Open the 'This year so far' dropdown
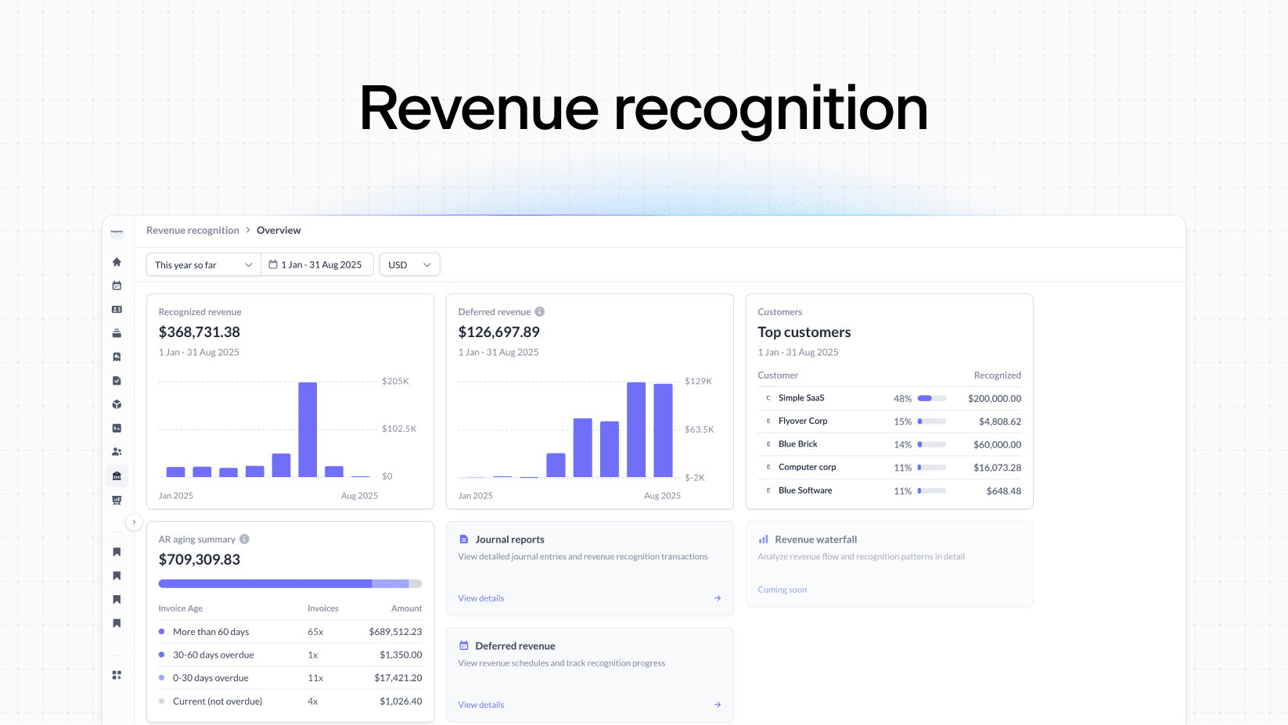 click(203, 265)
